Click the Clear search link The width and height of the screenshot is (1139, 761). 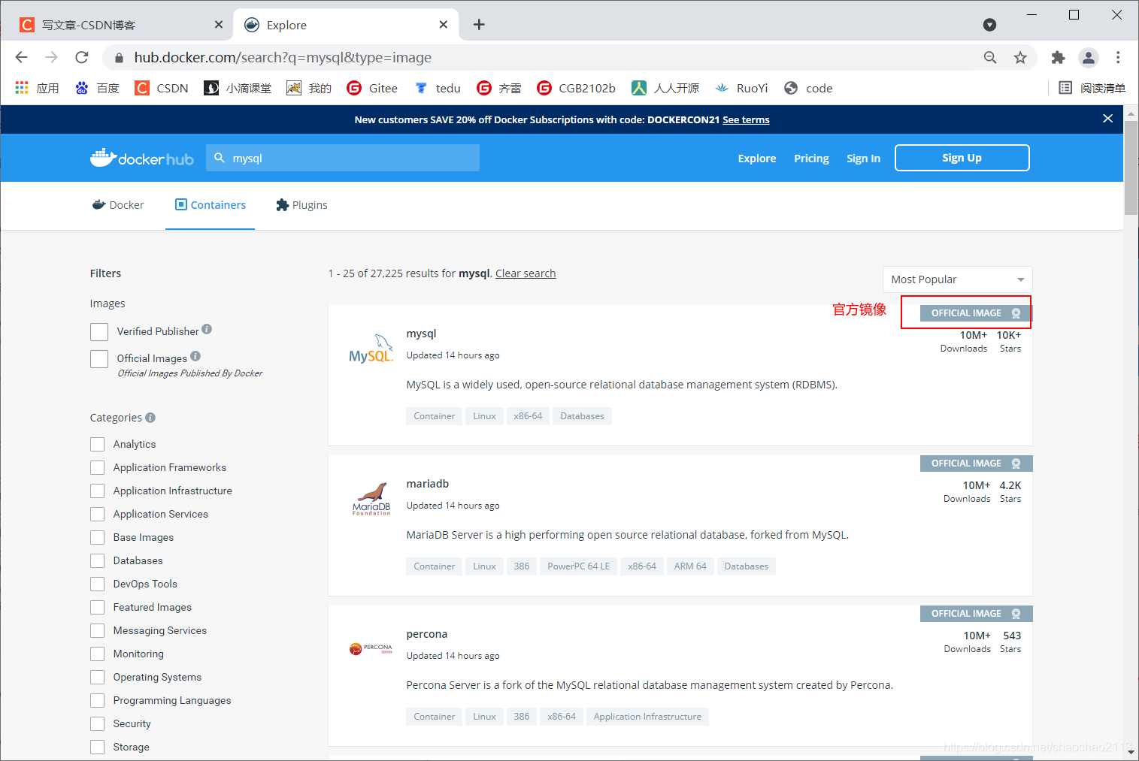[x=526, y=273]
